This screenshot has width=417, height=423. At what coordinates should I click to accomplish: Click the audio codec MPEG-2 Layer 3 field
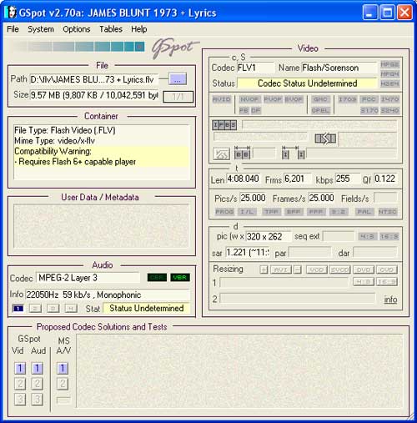tap(88, 278)
